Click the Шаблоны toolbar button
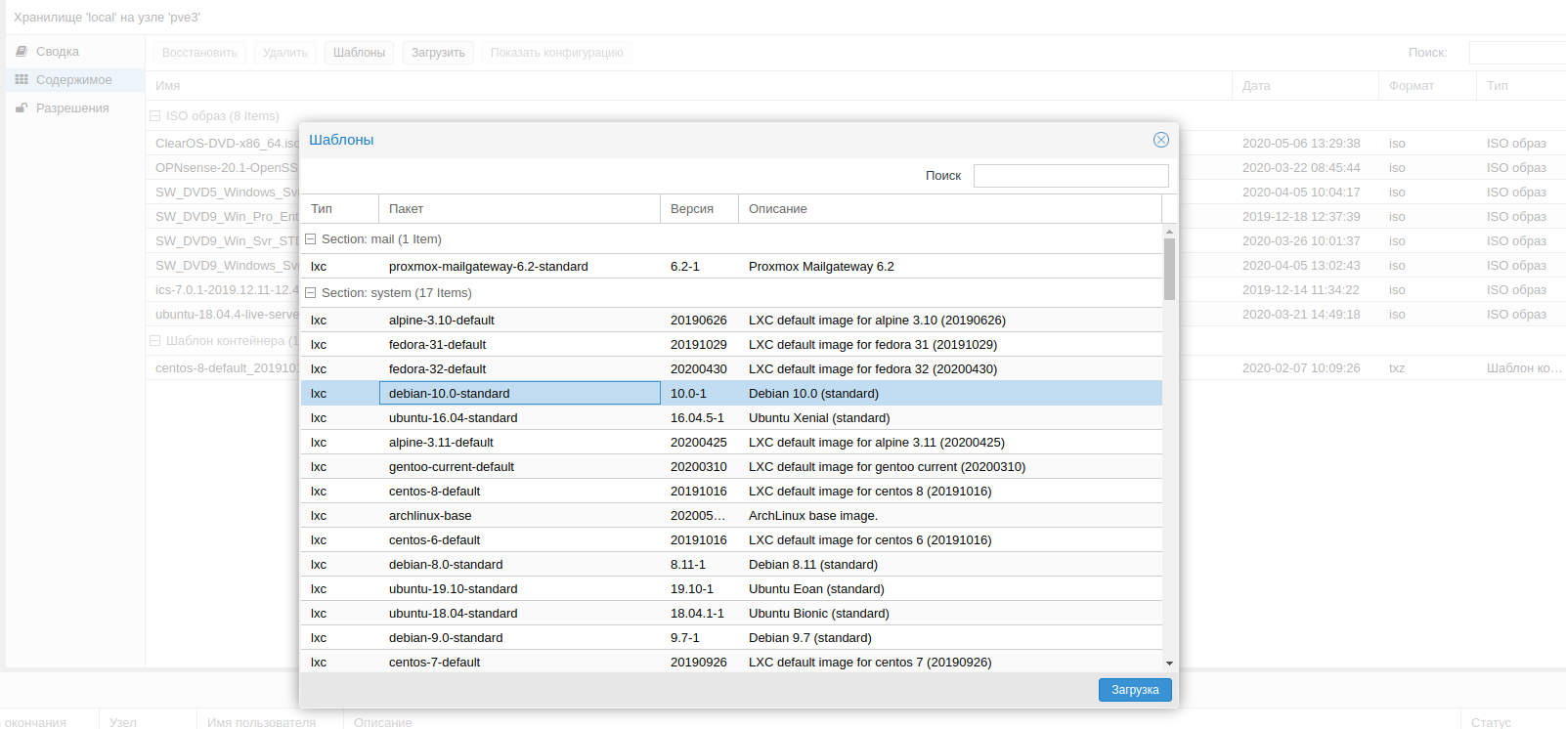Screen dimensions: 1566x729 tap(359, 53)
